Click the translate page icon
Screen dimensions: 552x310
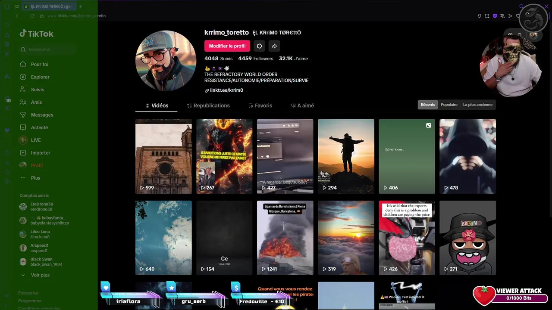tap(502, 16)
